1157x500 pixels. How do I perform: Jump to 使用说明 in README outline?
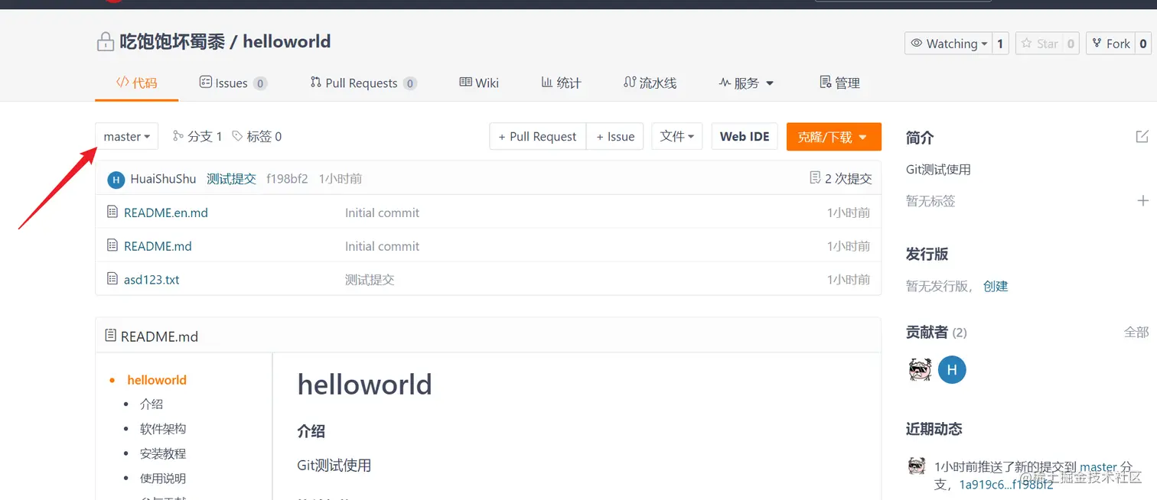[x=163, y=479]
